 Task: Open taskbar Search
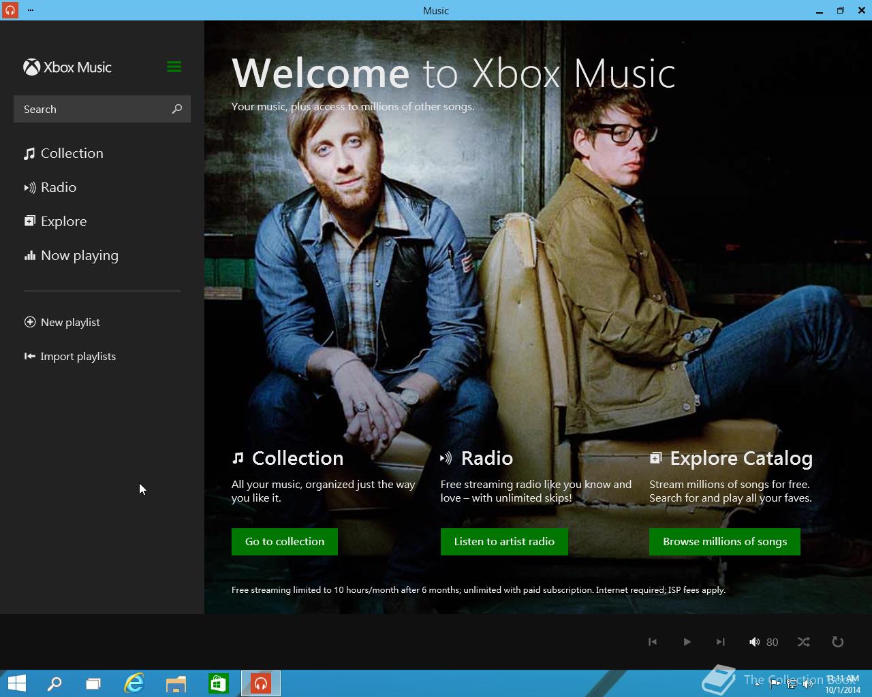54,683
